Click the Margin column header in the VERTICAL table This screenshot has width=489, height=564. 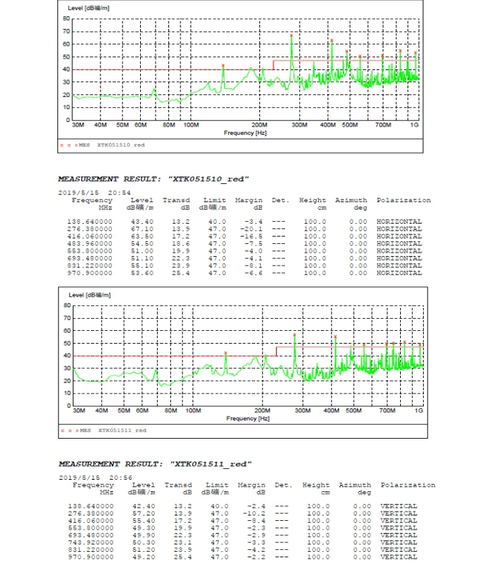tap(252, 485)
